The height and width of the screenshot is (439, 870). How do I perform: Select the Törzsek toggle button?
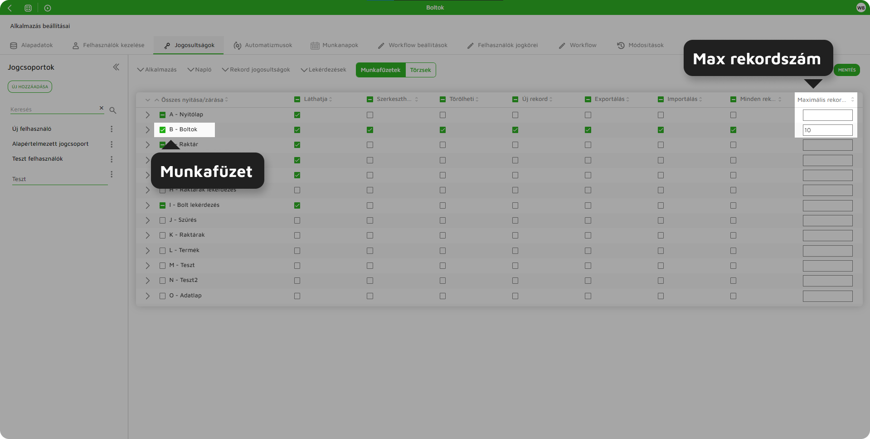point(421,70)
